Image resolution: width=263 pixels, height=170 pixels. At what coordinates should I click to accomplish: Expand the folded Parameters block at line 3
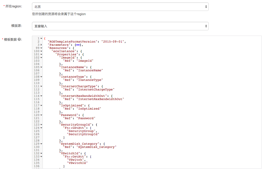pyautogui.click(x=41, y=45)
